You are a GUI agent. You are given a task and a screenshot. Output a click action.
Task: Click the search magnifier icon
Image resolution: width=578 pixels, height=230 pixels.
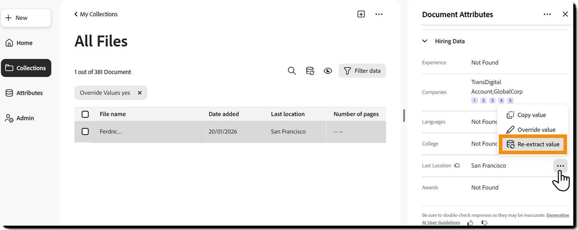(x=292, y=71)
